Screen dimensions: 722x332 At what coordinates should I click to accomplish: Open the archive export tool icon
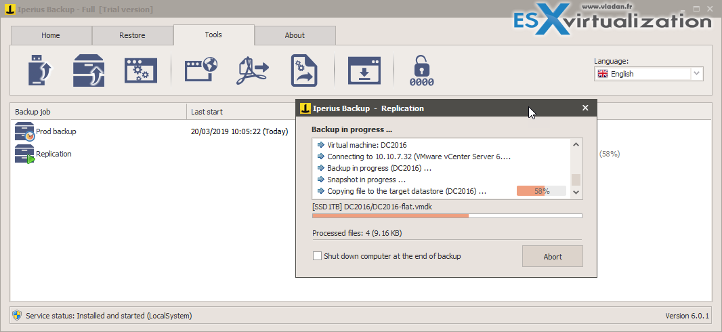coord(89,70)
